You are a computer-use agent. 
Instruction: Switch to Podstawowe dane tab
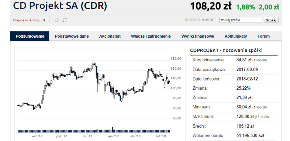(72, 36)
